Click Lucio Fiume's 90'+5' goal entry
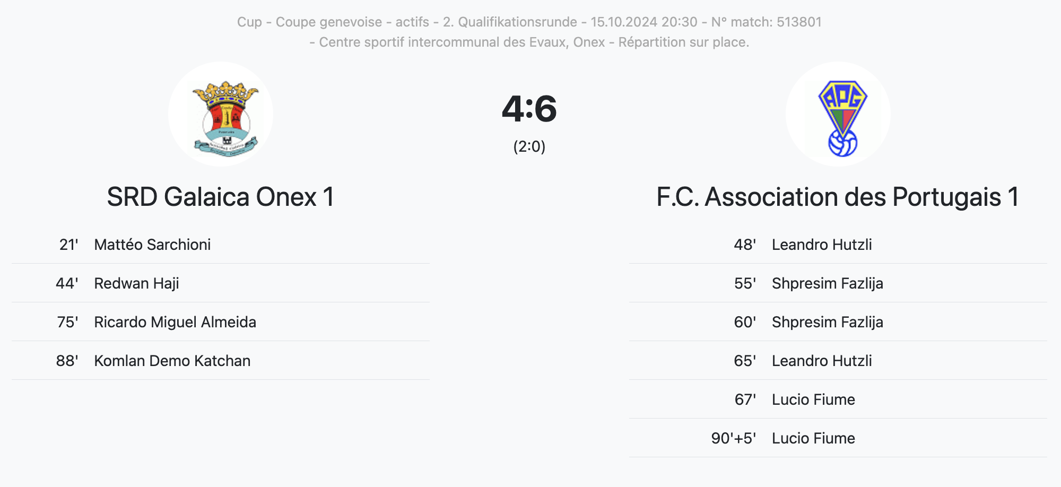The height and width of the screenshot is (487, 1061). pos(813,438)
